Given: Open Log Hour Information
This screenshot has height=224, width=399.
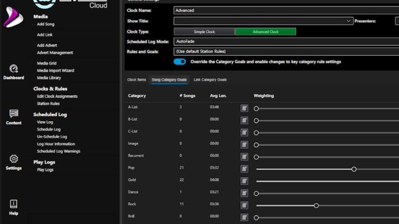Looking at the screenshot, I should coord(56,144).
